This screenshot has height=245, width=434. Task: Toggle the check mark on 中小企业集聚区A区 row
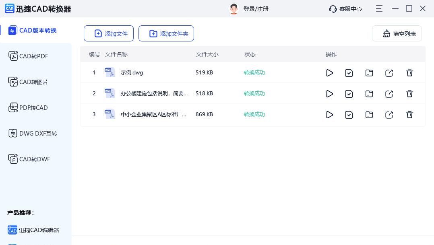point(349,115)
